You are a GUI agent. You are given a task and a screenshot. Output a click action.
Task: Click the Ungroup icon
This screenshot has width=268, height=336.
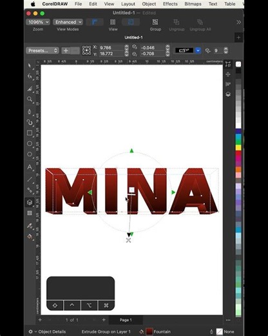click(177, 22)
